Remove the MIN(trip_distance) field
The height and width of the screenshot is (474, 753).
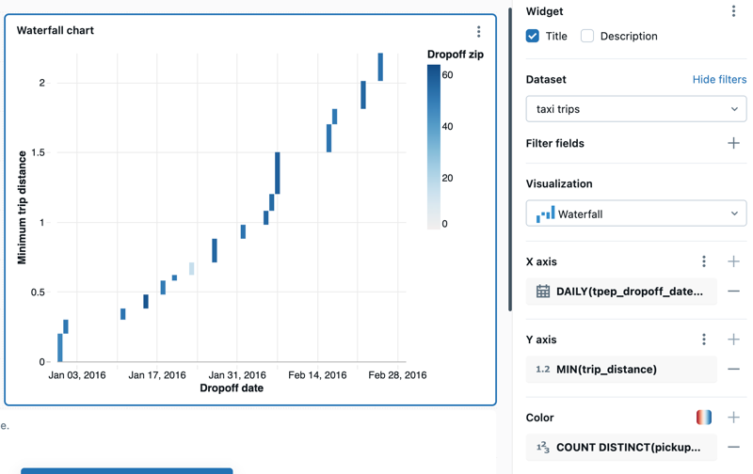tap(733, 370)
